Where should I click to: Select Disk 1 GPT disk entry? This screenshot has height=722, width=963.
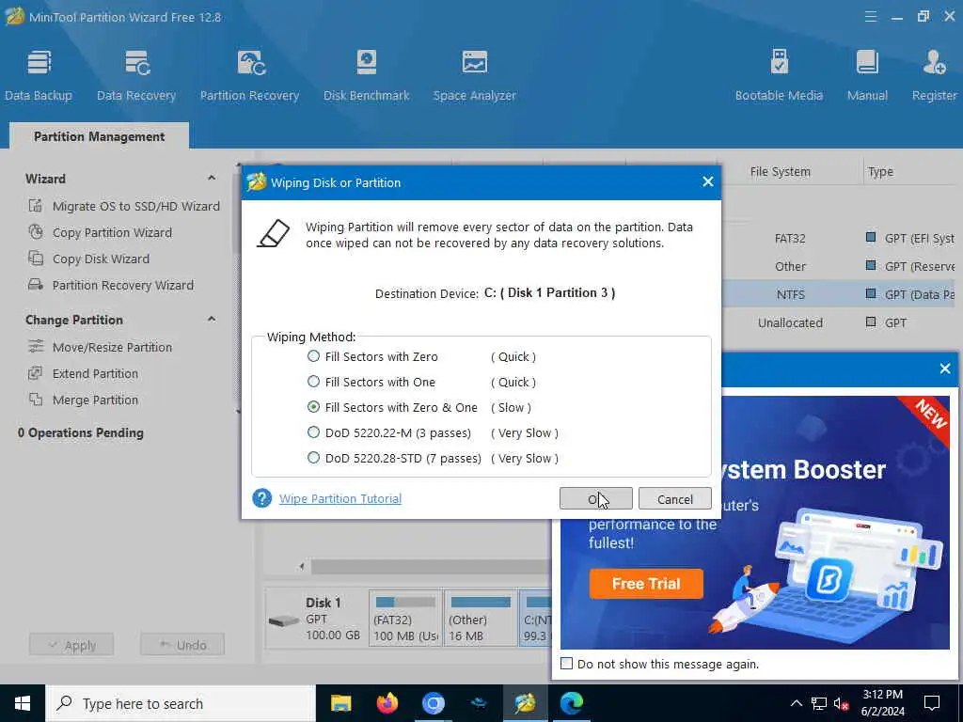(316, 619)
